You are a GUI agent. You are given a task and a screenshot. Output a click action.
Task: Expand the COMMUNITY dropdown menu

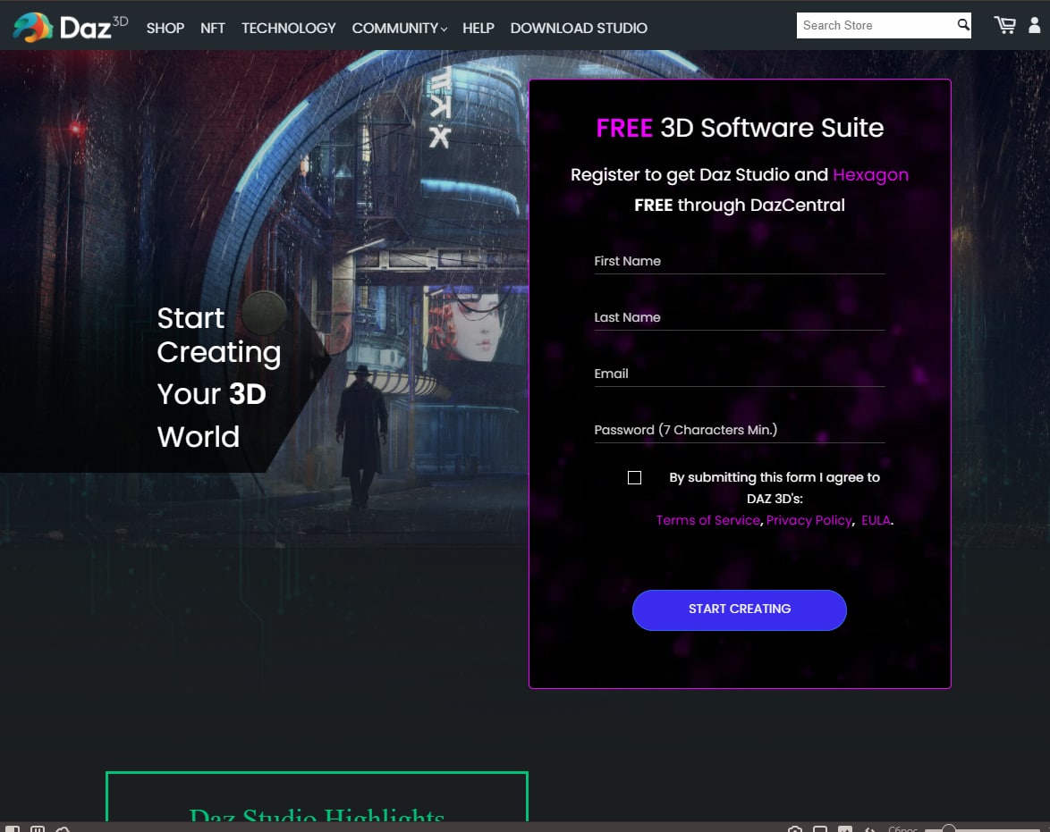click(399, 28)
